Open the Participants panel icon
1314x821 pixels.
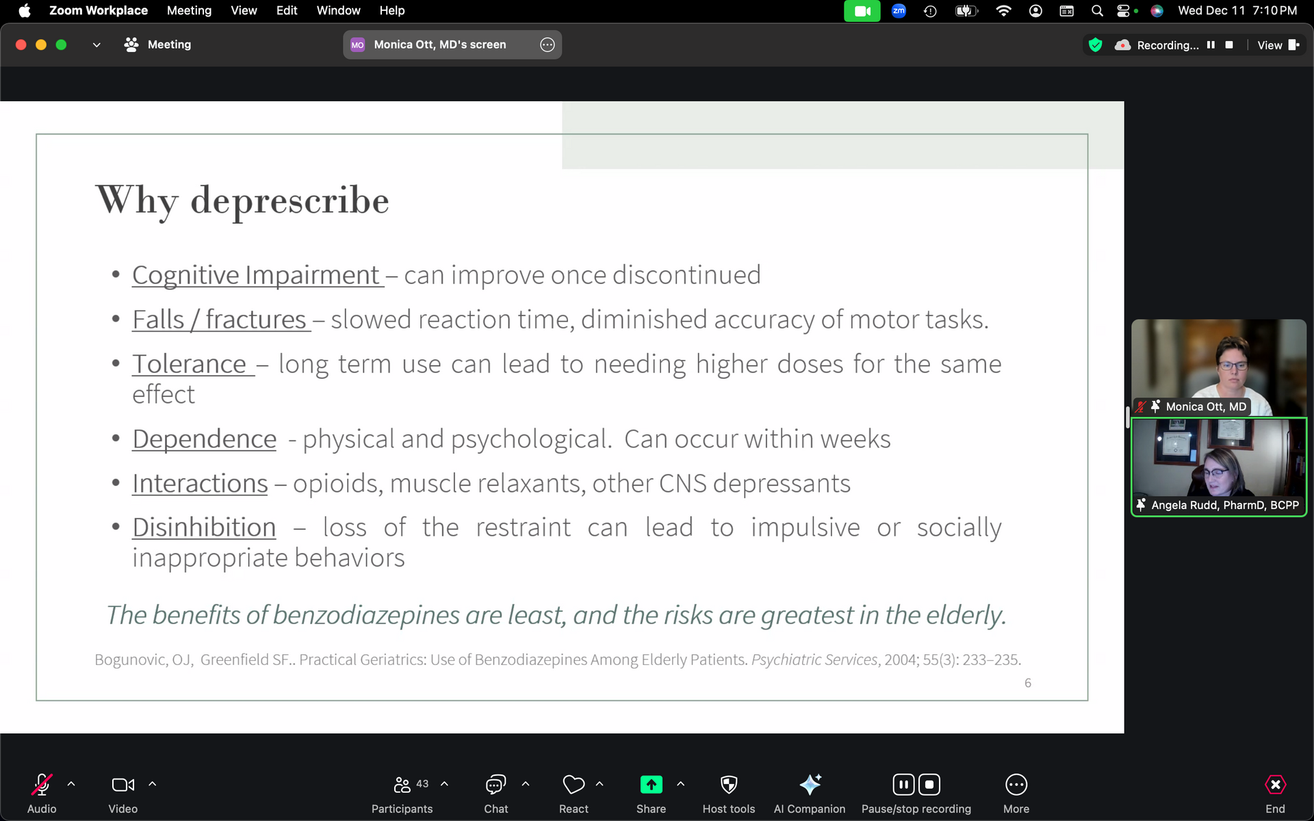pos(402,784)
